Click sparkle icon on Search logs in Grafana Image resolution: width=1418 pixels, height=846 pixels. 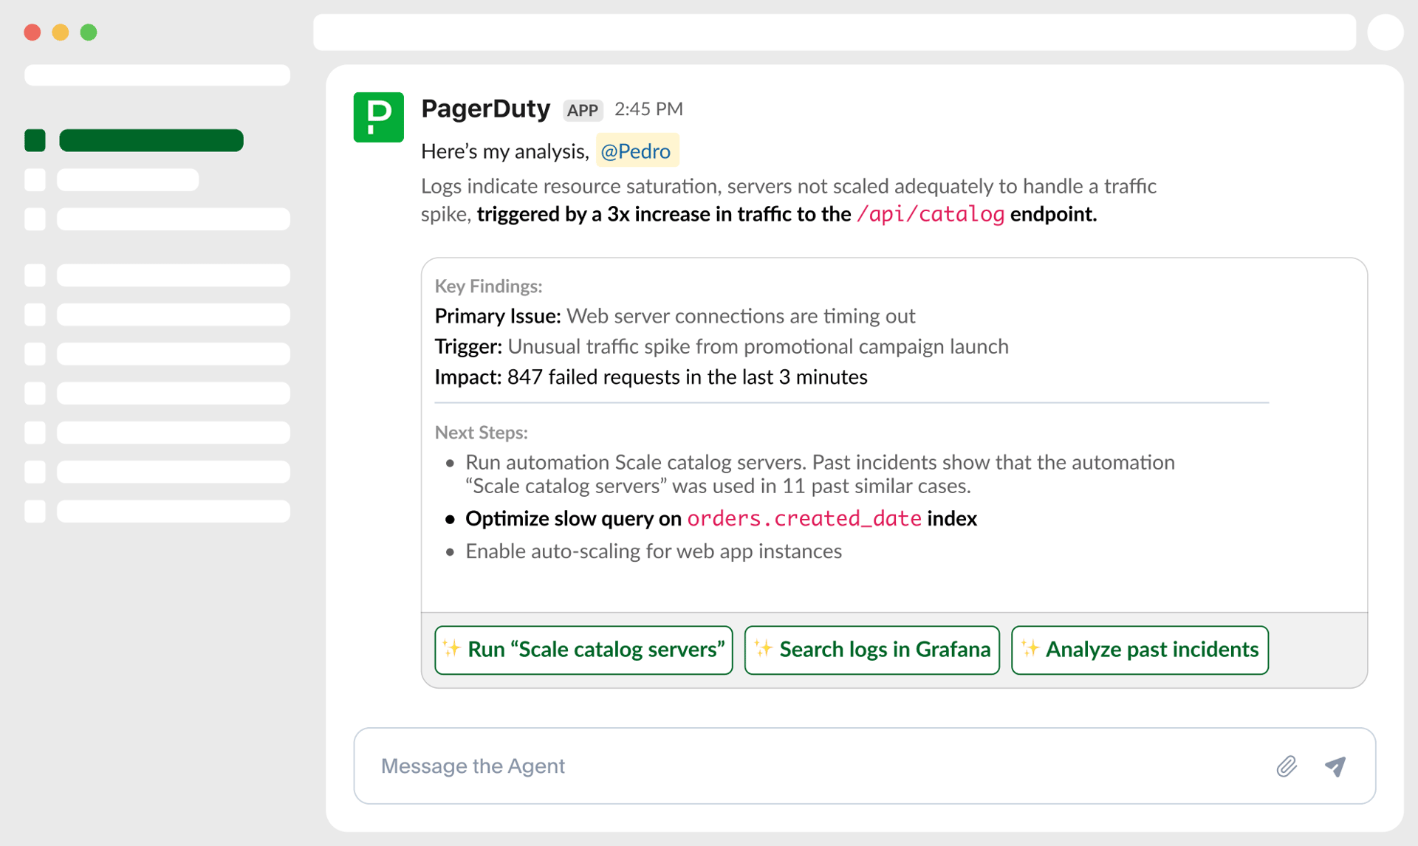point(763,648)
